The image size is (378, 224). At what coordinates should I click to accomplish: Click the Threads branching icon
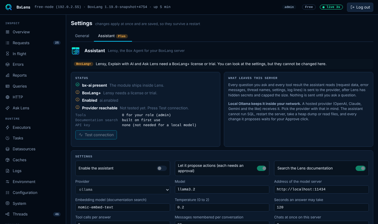(7, 214)
